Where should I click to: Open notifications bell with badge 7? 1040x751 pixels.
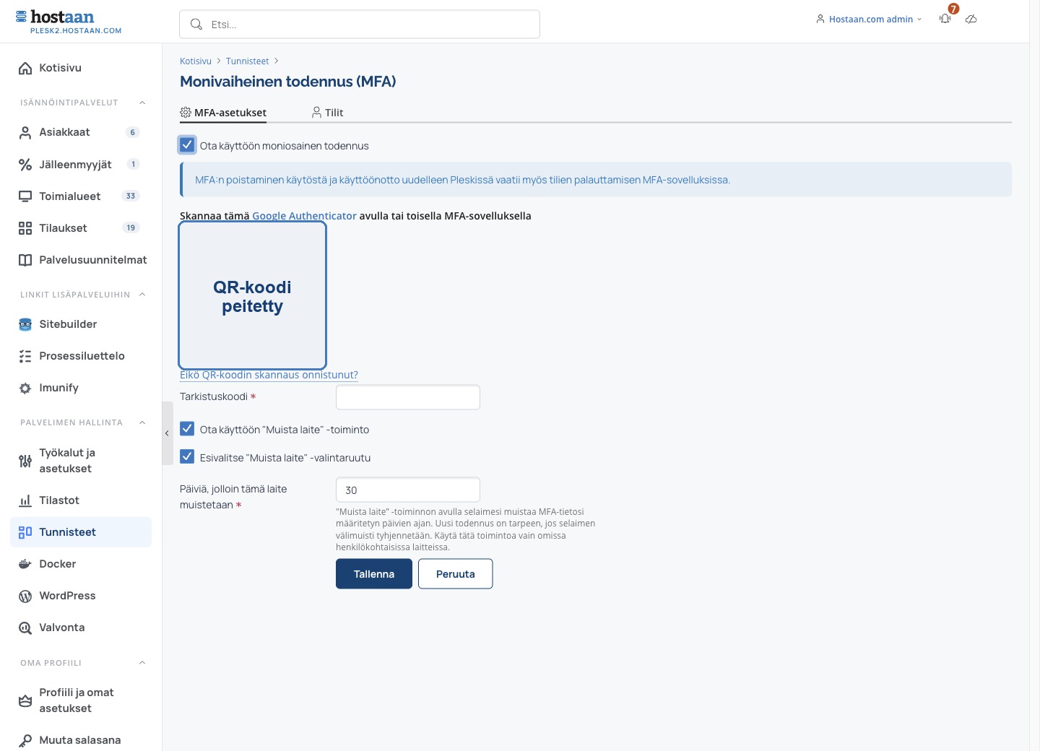(x=945, y=19)
